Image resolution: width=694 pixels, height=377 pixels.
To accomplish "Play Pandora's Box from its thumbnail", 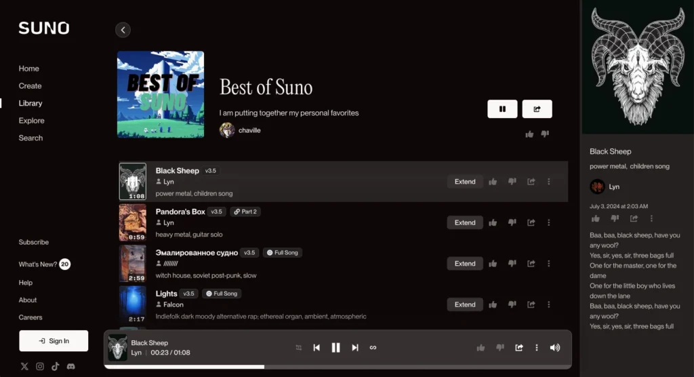I will click(133, 222).
